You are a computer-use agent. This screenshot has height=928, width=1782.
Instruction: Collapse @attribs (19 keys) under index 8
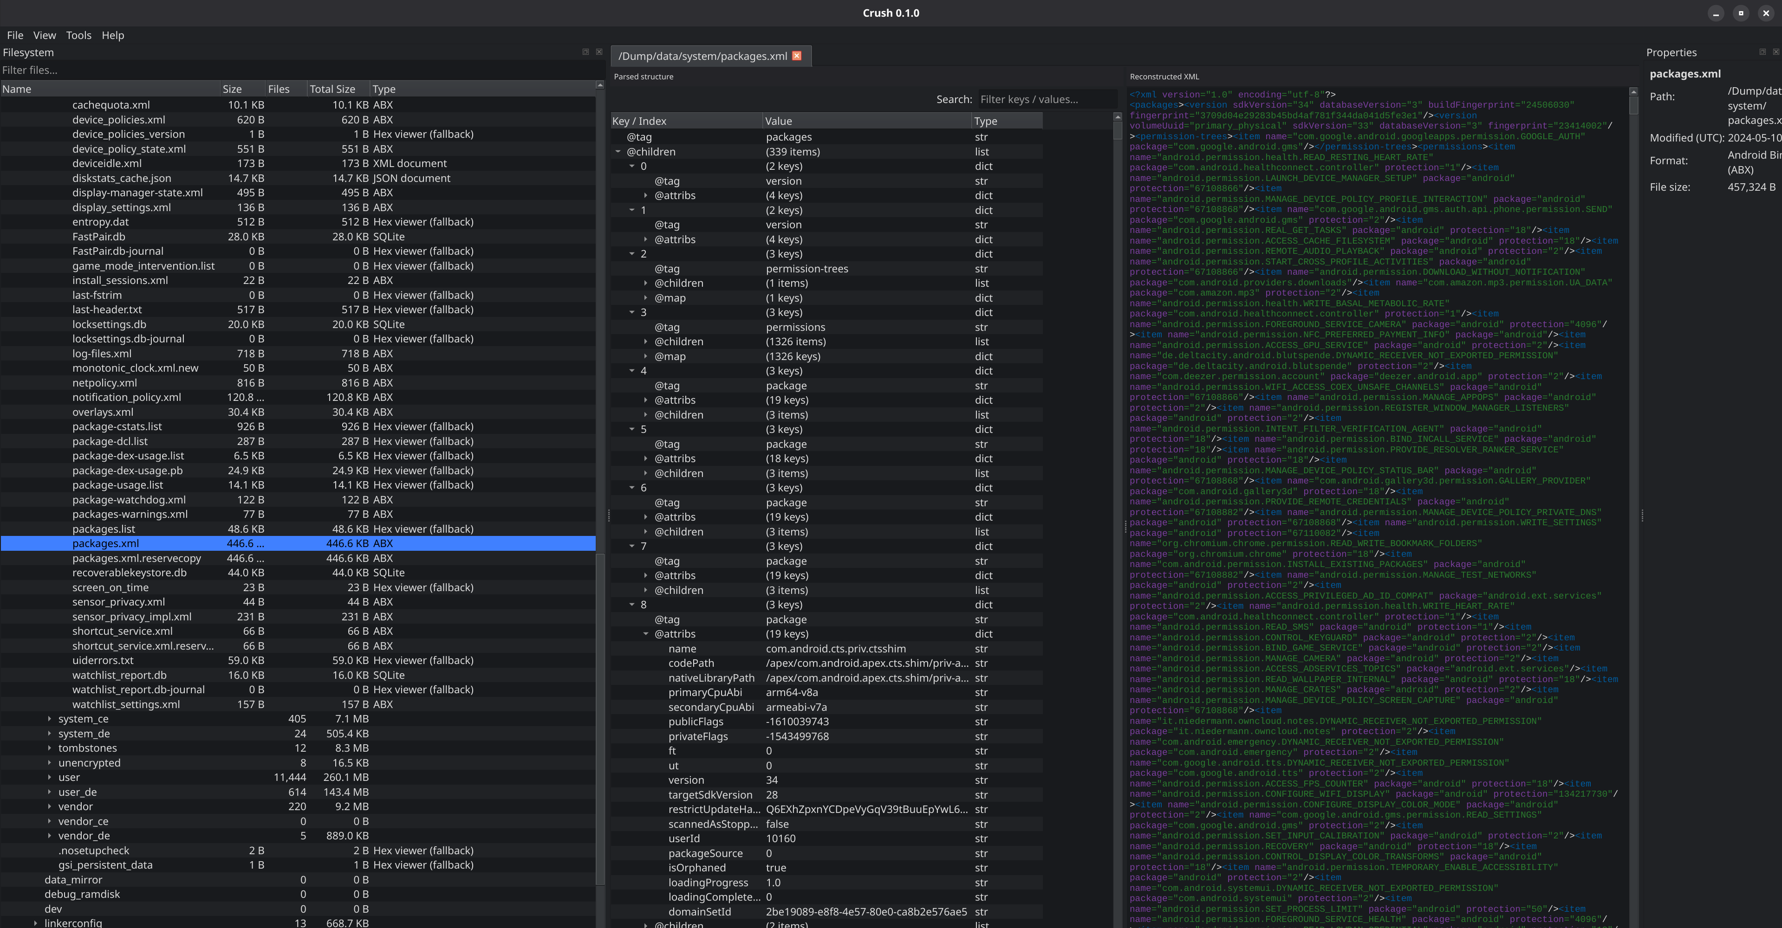pyautogui.click(x=645, y=634)
